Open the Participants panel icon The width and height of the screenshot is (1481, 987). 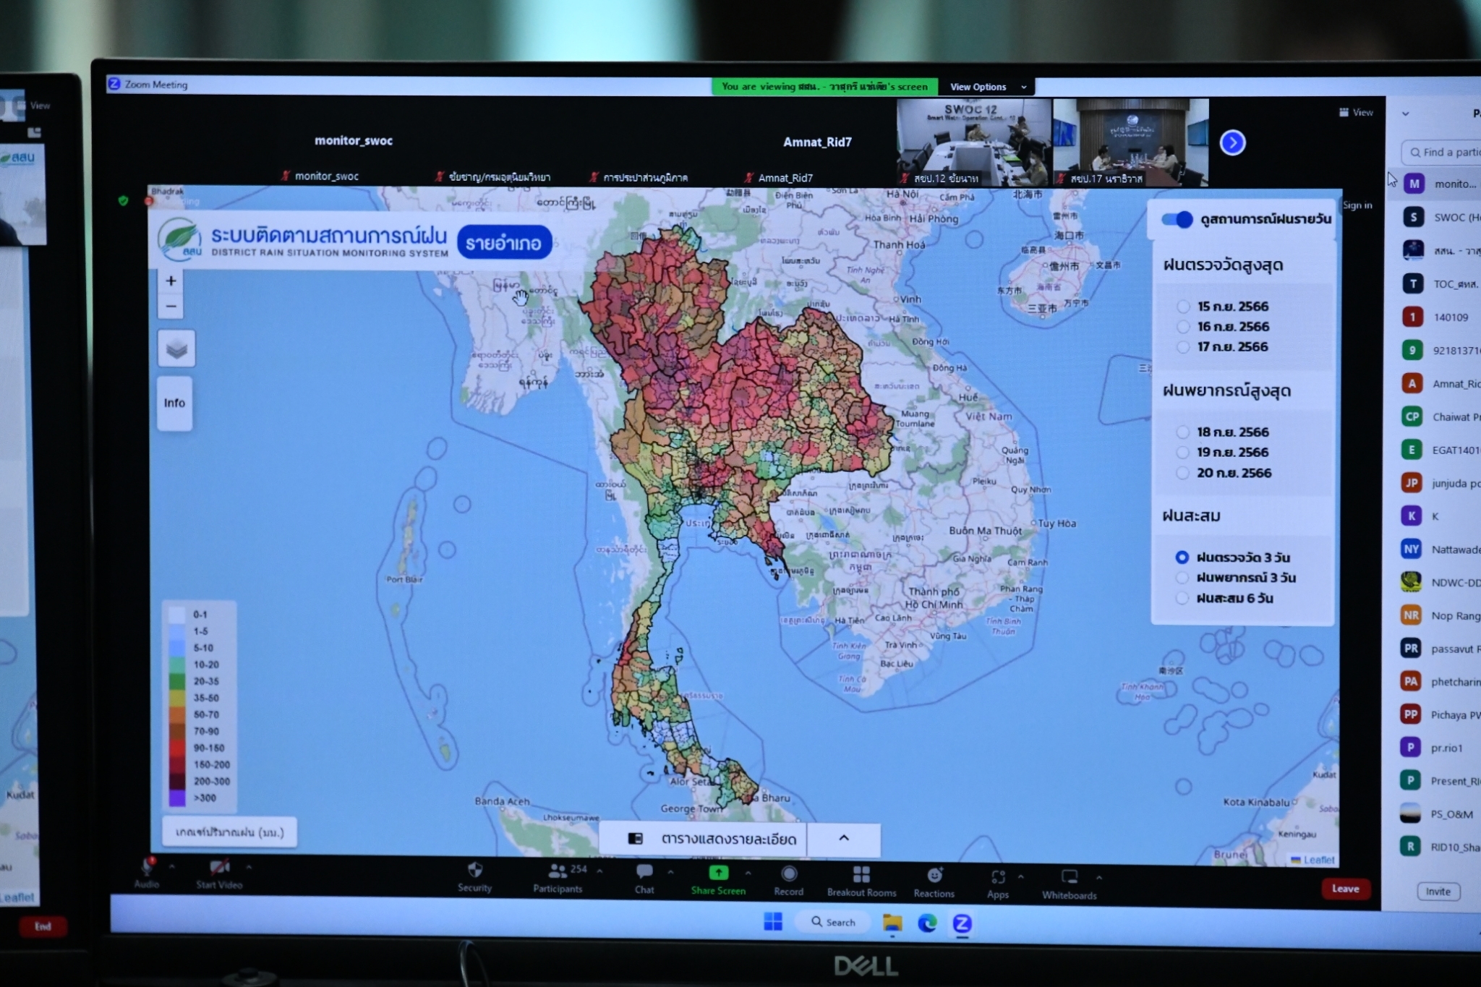pos(558,871)
